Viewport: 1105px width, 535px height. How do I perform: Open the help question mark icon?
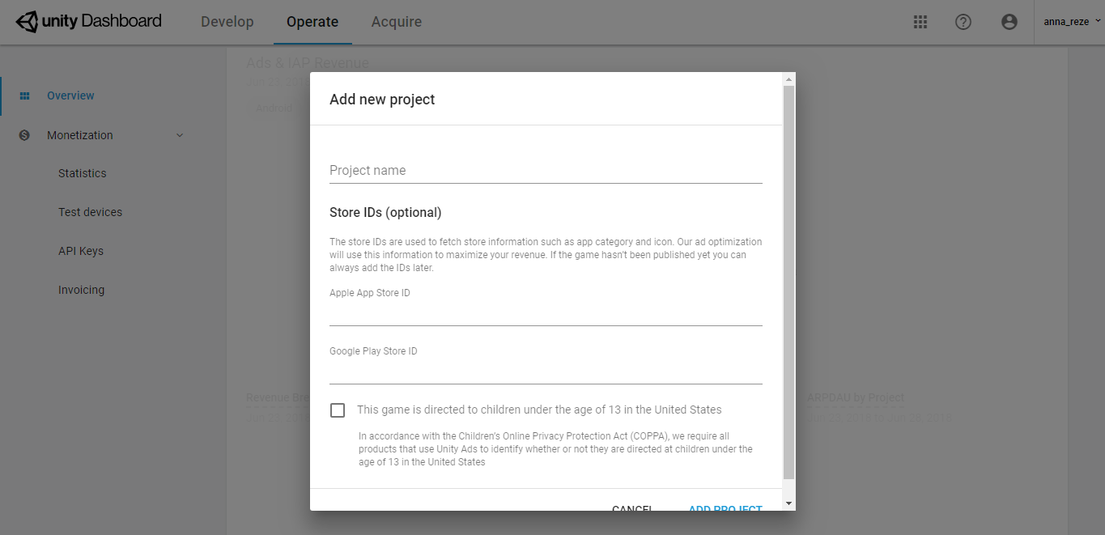(x=963, y=22)
